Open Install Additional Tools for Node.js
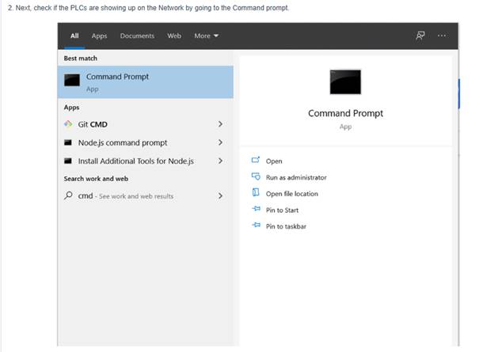This screenshot has width=479, height=352. coord(146,161)
